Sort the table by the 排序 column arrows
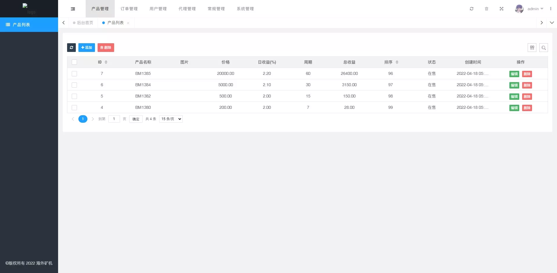 [397, 62]
